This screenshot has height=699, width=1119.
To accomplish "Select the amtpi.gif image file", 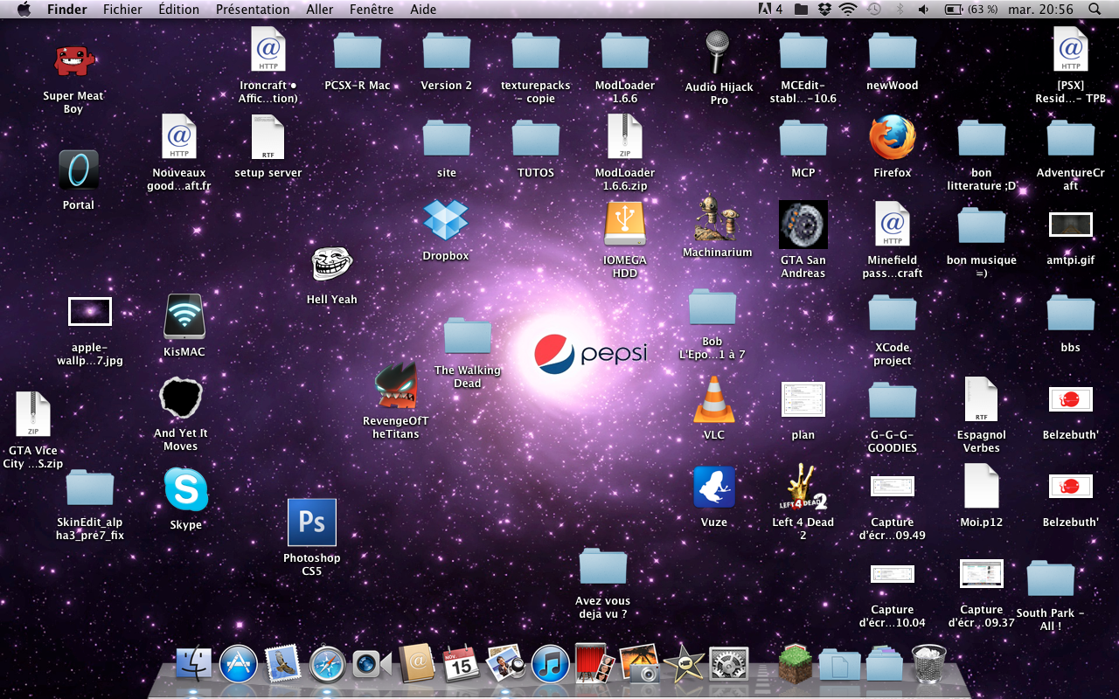I will (1071, 225).
